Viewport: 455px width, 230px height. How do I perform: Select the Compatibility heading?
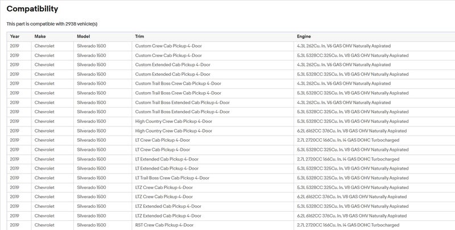32,9
